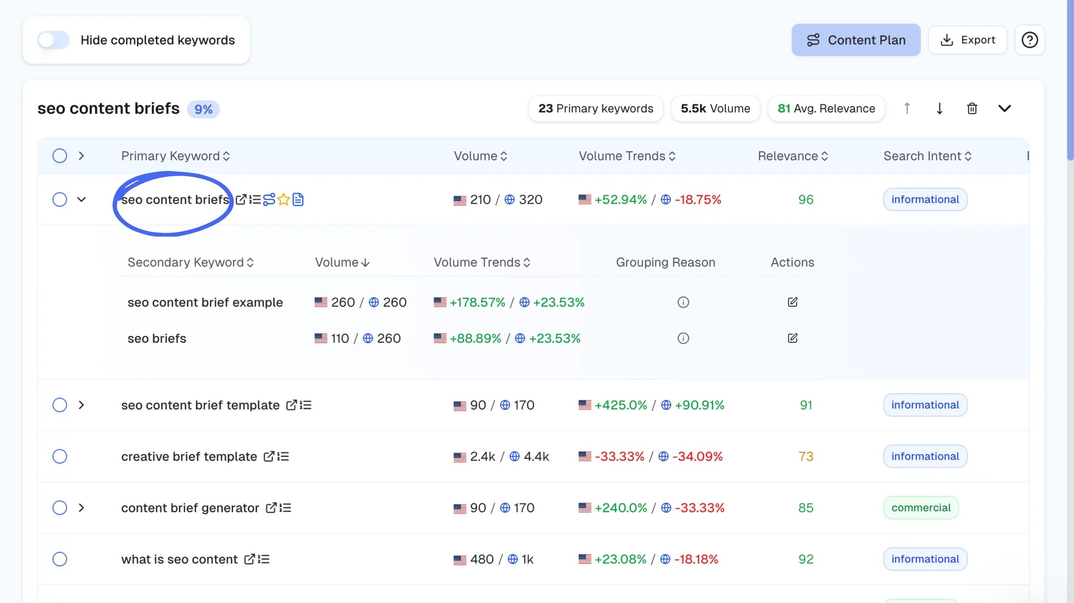Screen dimensions: 1074x603
Task: Select the creative brief template row checkbox
Action: pyautogui.click(x=60, y=456)
